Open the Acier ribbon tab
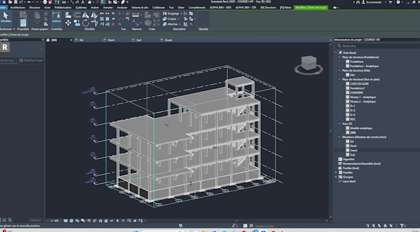 pos(47,7)
